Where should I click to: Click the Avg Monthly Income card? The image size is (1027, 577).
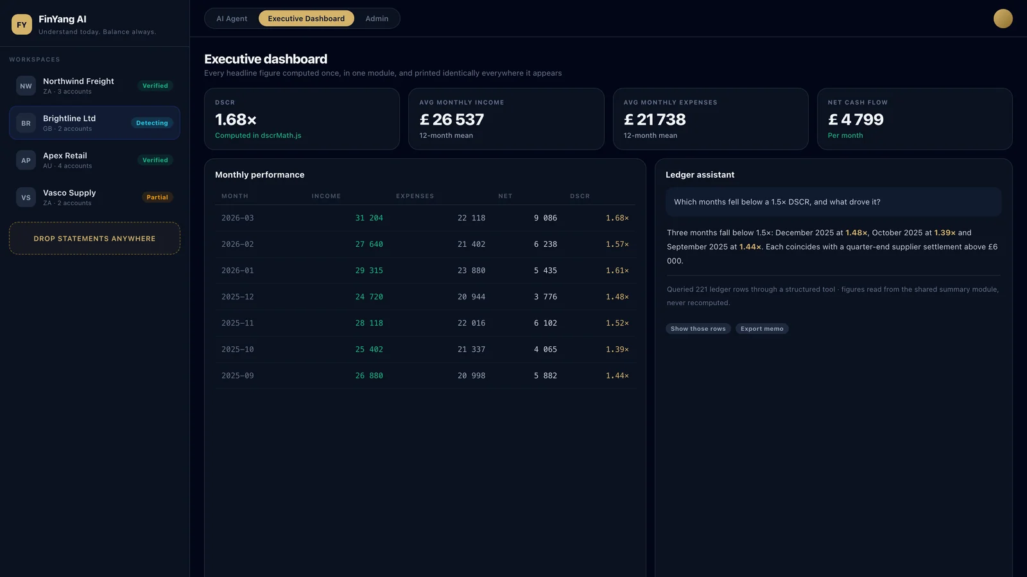coord(506,119)
